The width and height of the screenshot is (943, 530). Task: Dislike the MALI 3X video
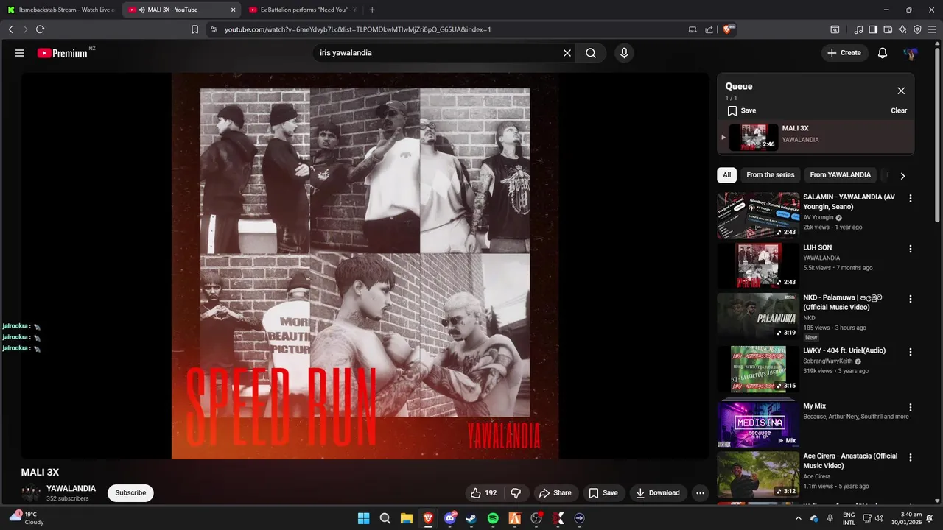point(516,493)
